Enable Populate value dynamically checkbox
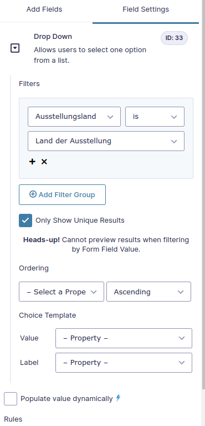 click(x=11, y=399)
